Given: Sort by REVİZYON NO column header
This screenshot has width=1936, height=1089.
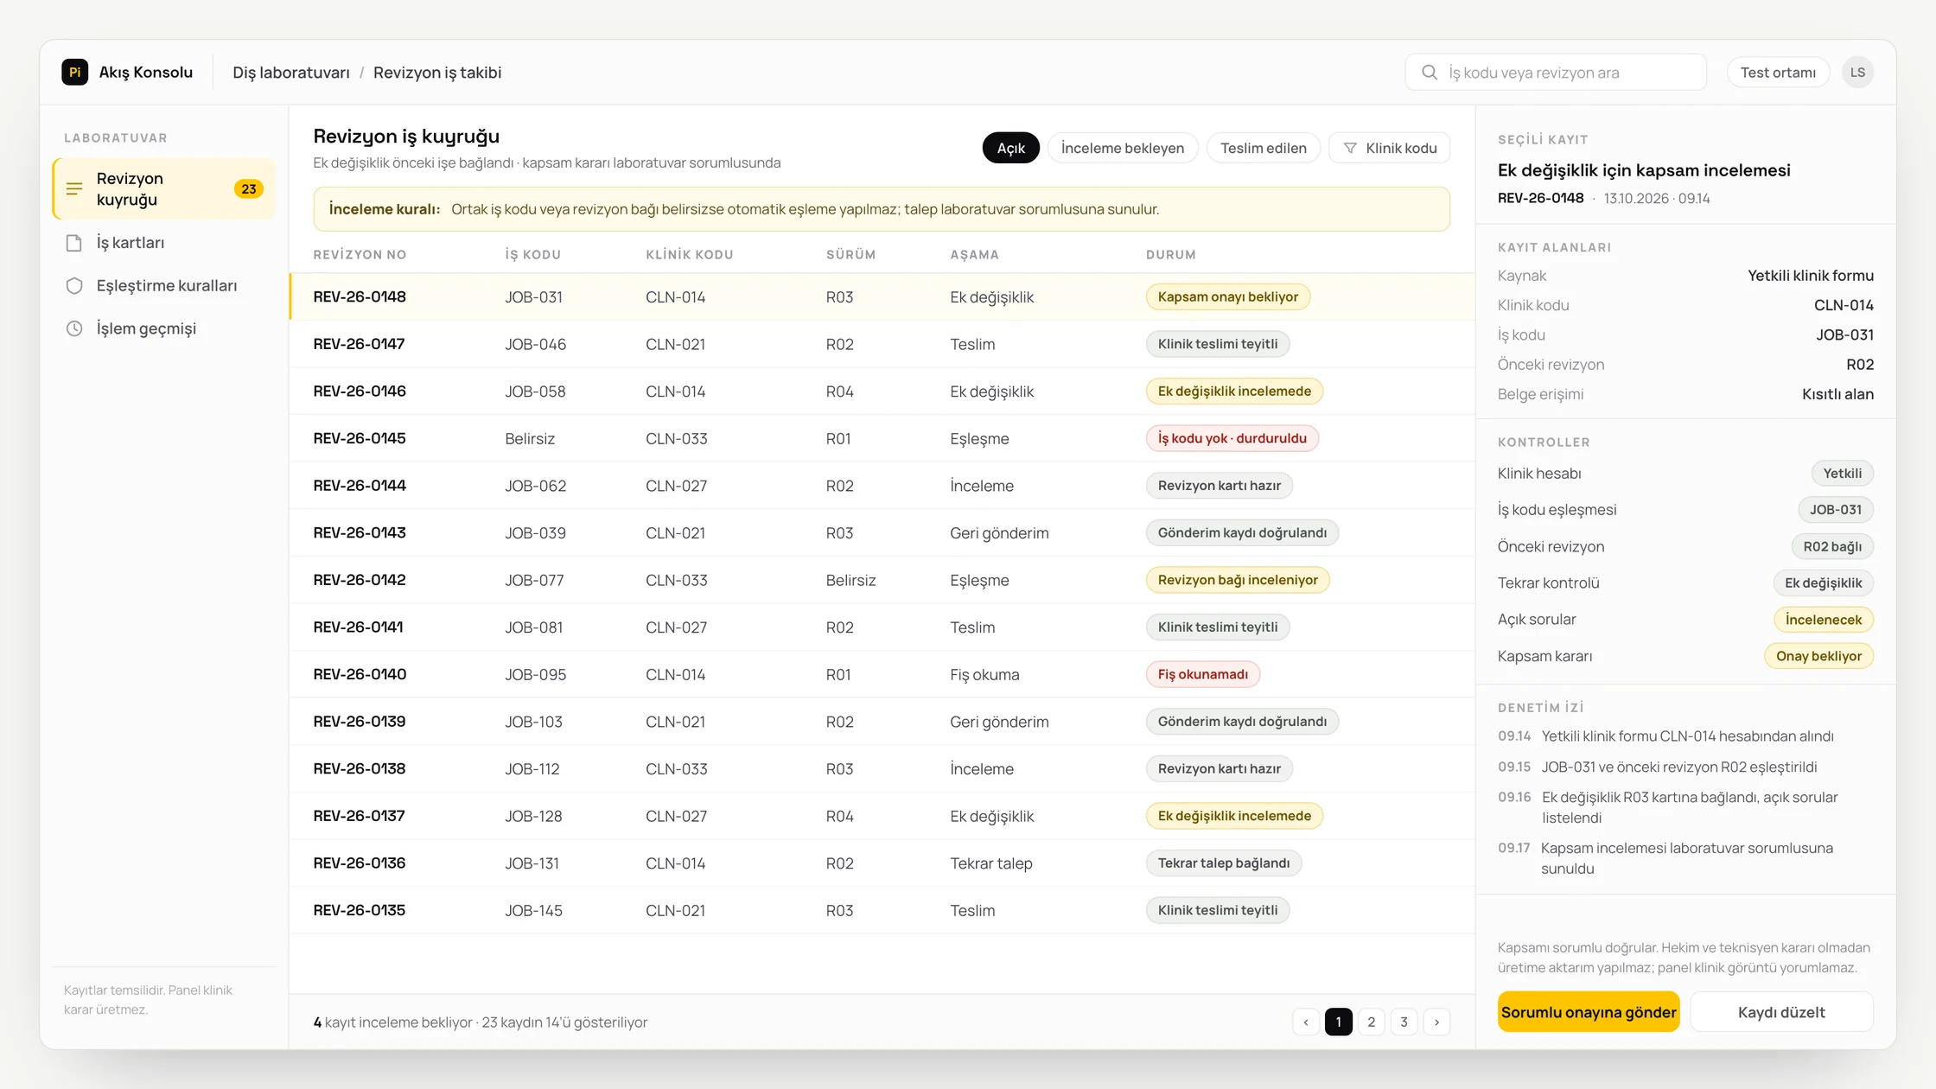Looking at the screenshot, I should pos(360,255).
